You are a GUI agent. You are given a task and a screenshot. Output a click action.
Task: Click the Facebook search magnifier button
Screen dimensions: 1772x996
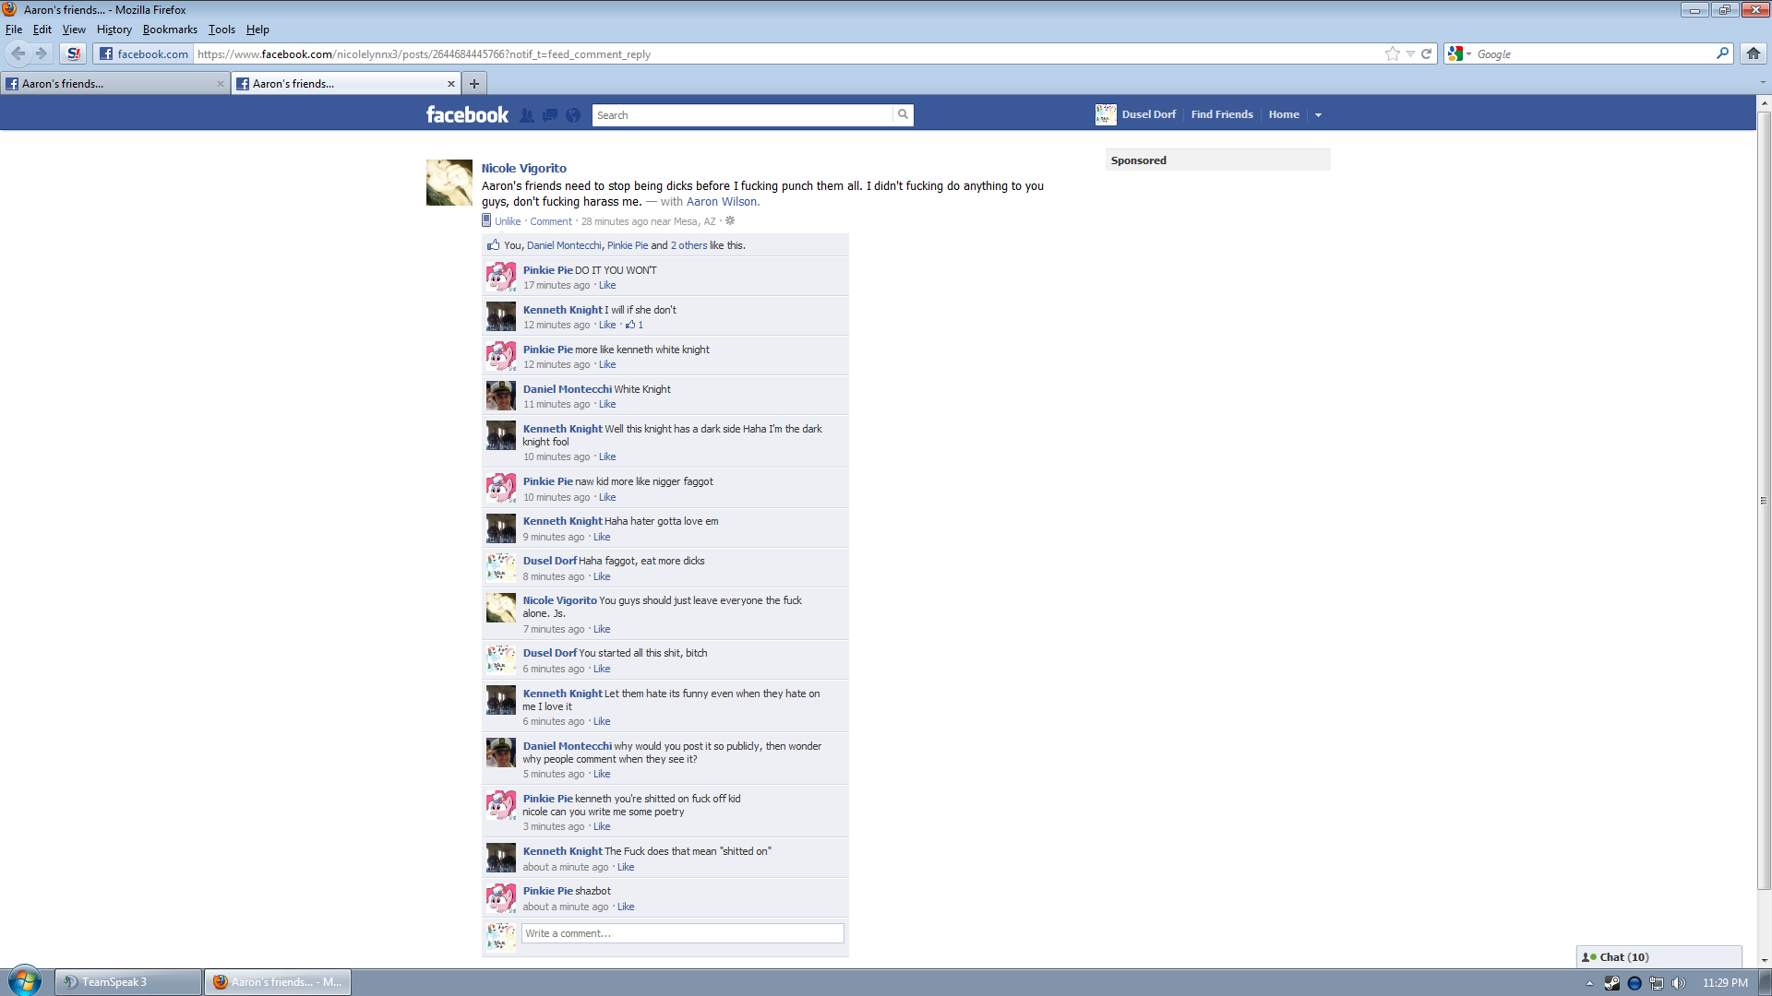tap(903, 114)
